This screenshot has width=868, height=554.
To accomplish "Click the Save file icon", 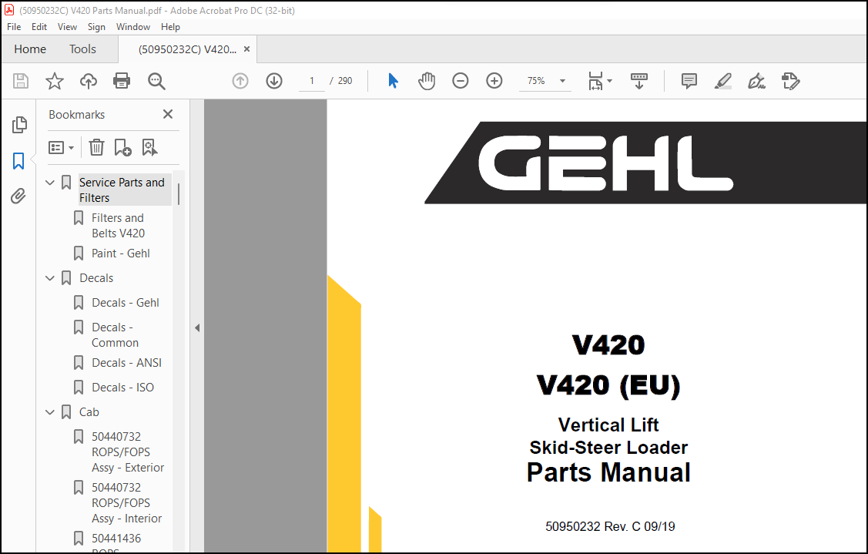I will [x=21, y=81].
